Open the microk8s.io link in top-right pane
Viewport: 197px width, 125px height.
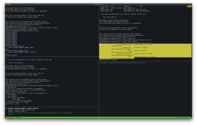[111, 17]
